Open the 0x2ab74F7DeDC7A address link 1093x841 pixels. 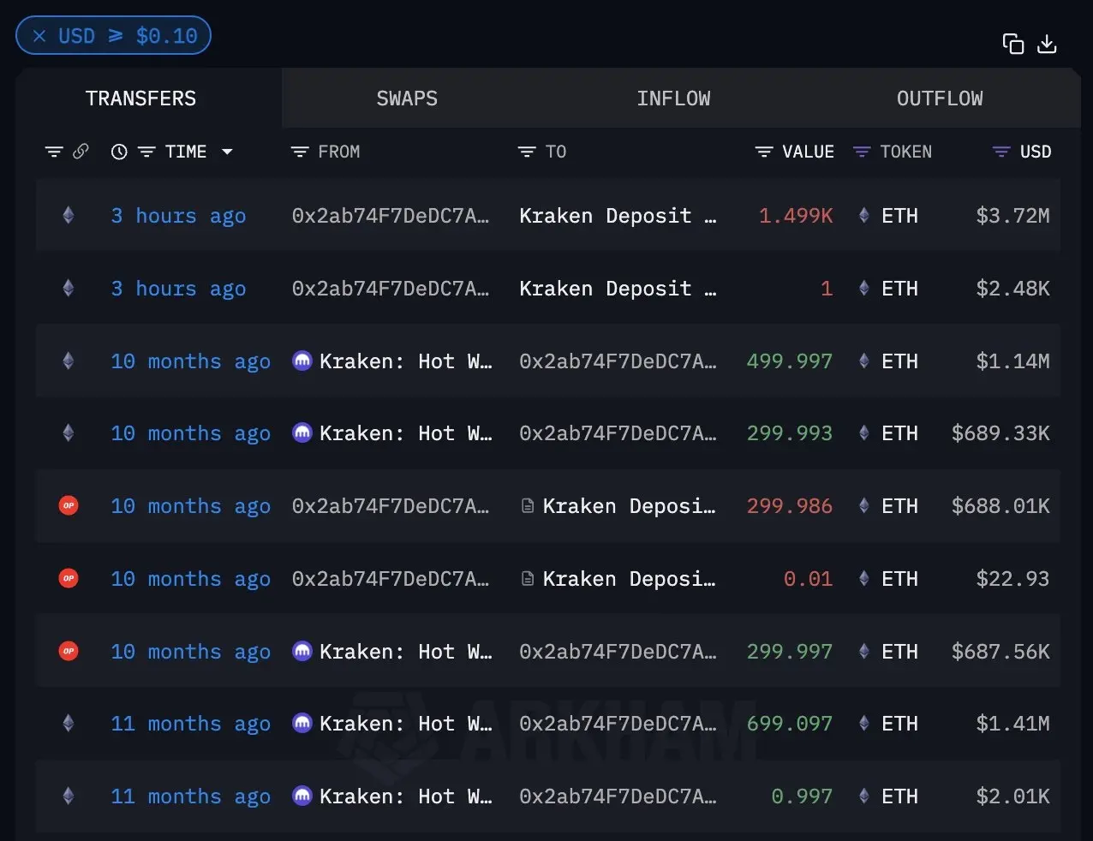(x=391, y=215)
